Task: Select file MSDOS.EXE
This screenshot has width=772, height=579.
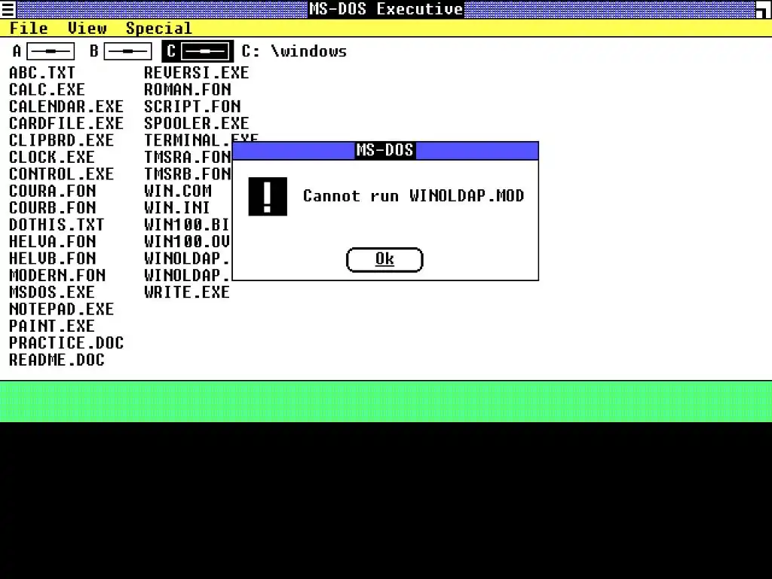Action: pyautogui.click(x=52, y=292)
